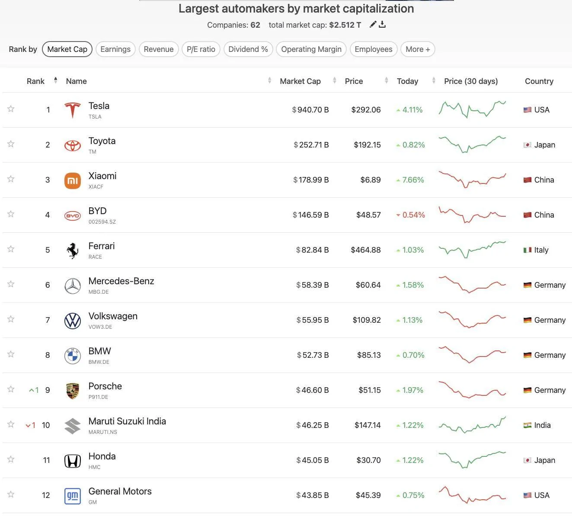
Task: Toggle the favorite star for Ferrari
Action: (11, 249)
